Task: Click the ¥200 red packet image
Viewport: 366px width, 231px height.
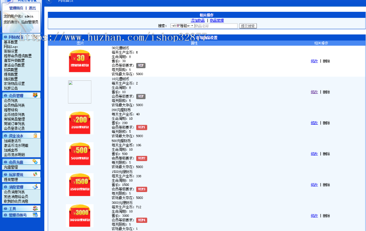Action: pos(80,123)
